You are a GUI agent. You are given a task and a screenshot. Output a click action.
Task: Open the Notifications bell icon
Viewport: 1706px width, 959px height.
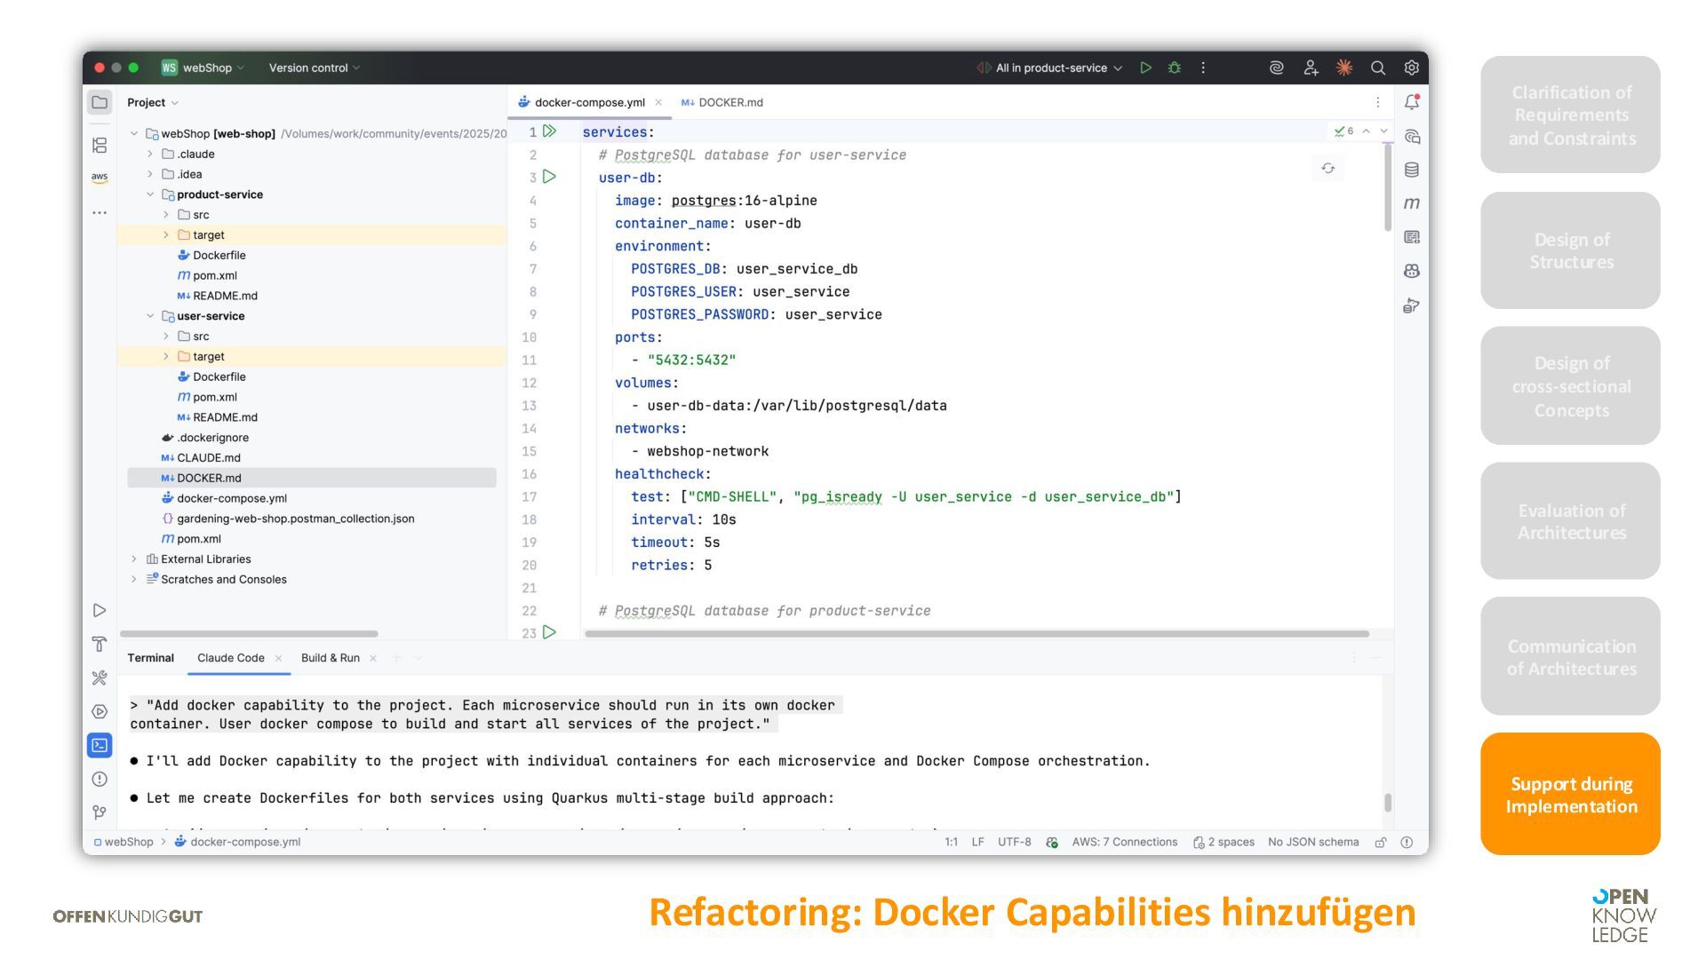(x=1411, y=102)
